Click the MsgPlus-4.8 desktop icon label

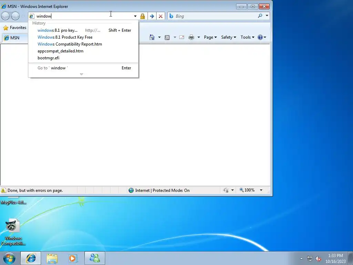pos(13,202)
